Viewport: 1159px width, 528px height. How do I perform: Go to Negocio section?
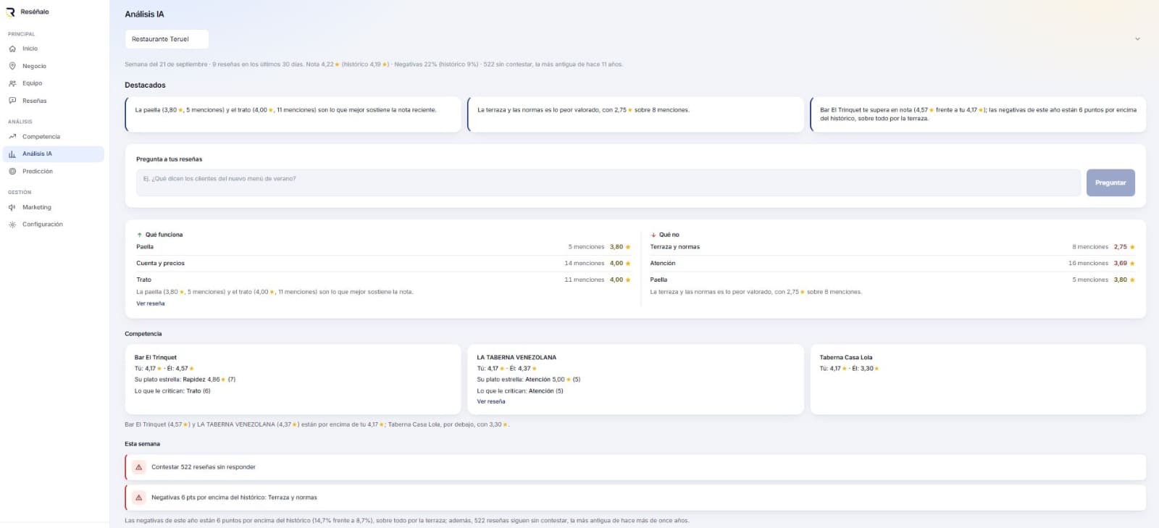tap(54, 66)
